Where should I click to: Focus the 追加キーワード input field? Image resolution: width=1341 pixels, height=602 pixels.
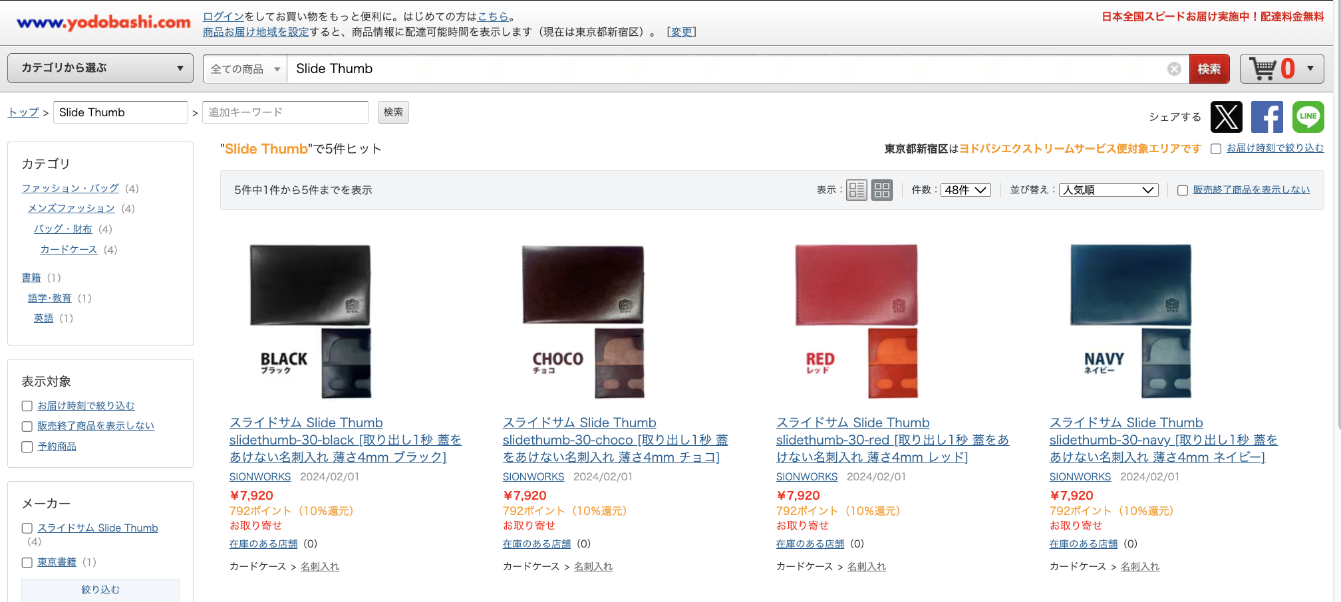[x=285, y=112]
